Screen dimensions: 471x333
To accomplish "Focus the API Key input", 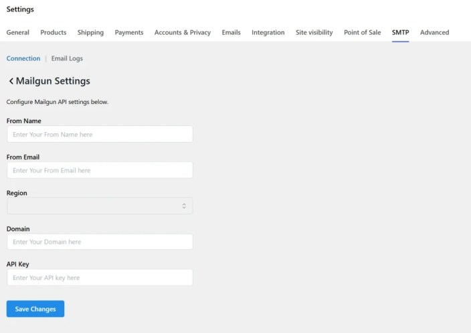I will click(x=100, y=277).
